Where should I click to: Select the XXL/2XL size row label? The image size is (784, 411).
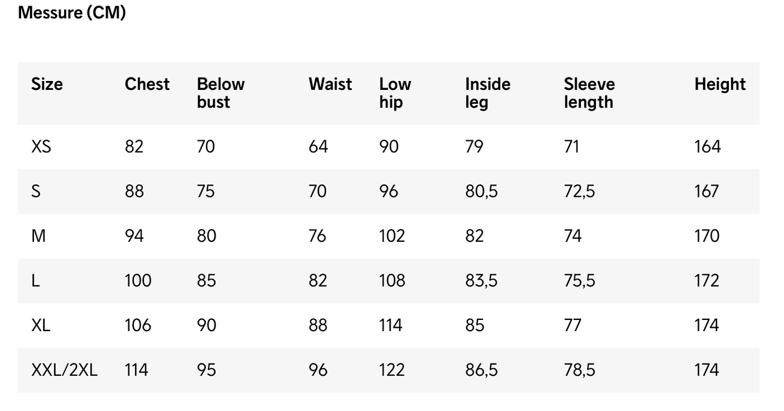tap(65, 370)
